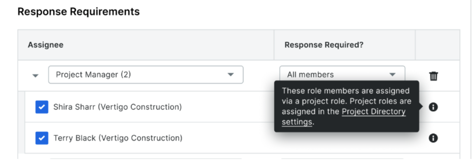
Task: Click the 'settings' word in tooltip link
Action: point(297,122)
